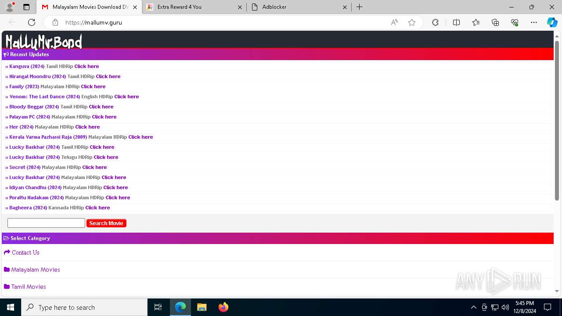Close the Extra Reward 4 You tab
562x316 pixels.
click(240, 7)
